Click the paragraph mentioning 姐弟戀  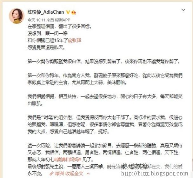pos(105,124)
